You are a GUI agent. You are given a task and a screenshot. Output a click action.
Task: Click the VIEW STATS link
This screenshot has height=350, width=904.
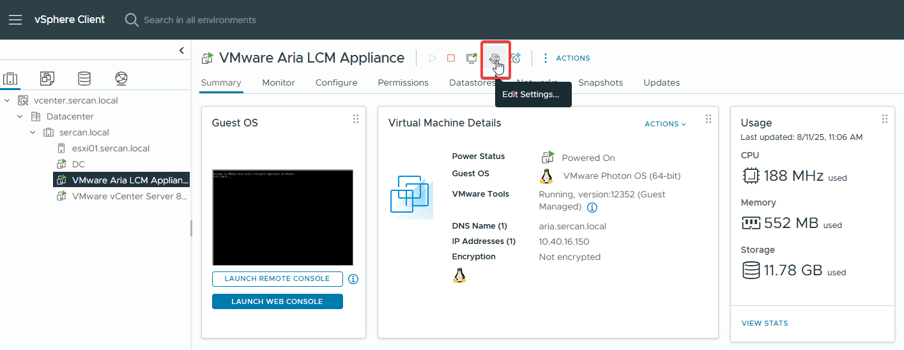coord(765,323)
